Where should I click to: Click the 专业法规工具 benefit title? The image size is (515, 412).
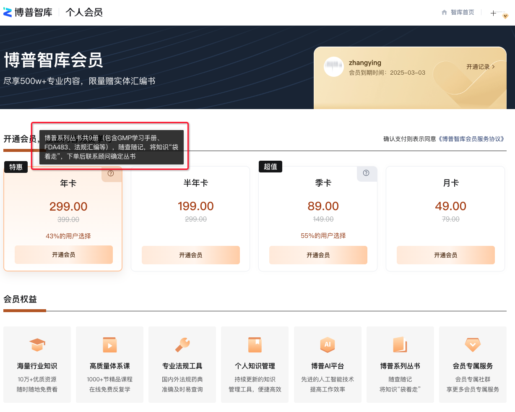click(x=182, y=366)
